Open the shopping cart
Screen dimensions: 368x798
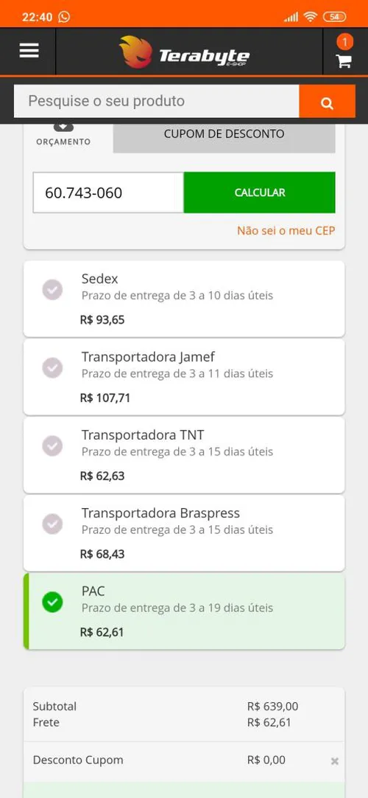pos(344,61)
